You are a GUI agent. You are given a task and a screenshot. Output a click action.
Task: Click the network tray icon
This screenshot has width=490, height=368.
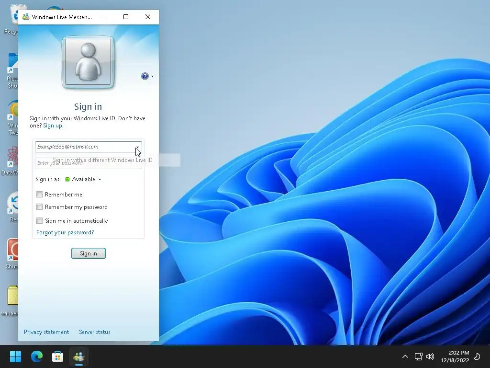click(418, 356)
